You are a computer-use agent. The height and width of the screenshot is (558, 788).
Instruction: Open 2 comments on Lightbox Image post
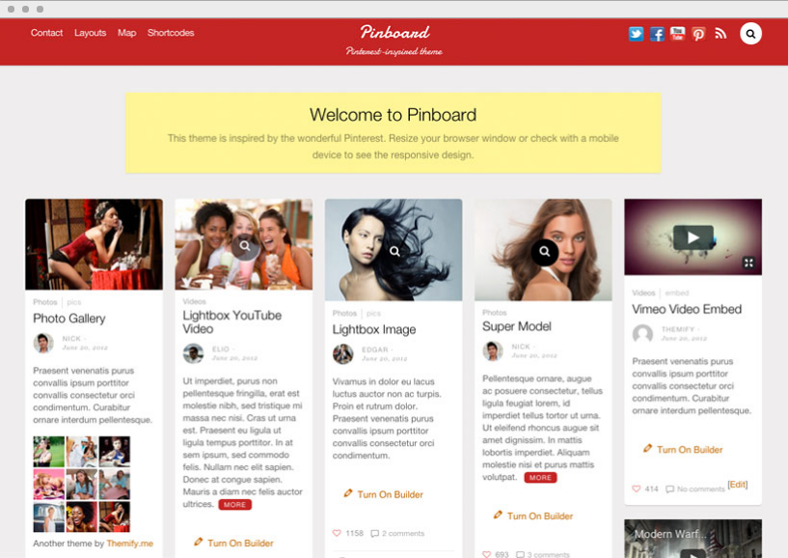click(397, 533)
